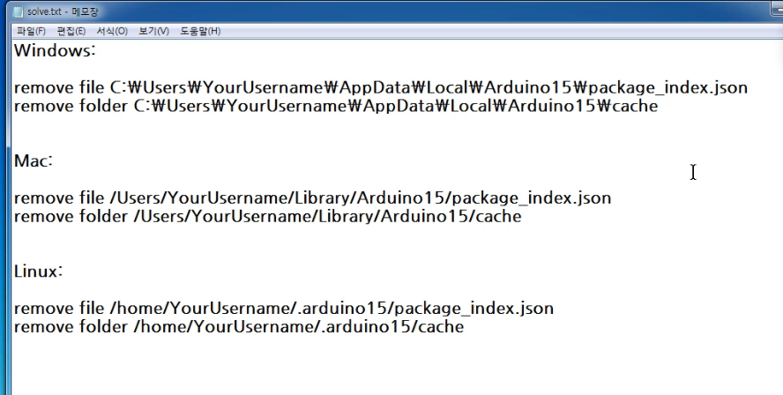Viewport: 783px width, 395px height.
Task: Open the 서식(O) menu
Action: [112, 31]
